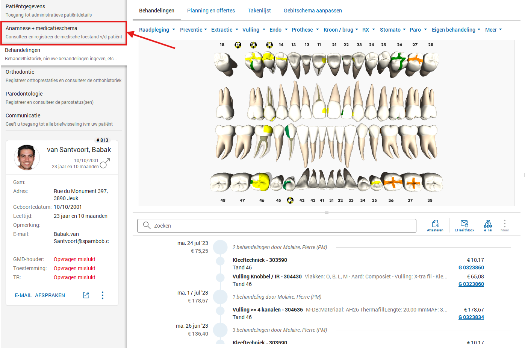Click the patient photo of Babak van Santvoort
This screenshot has height=348, width=525.
pos(27,157)
